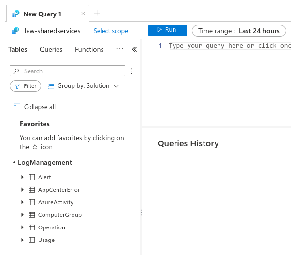Open the Group by: Solution dropdown
The image size is (291, 255).
click(x=83, y=86)
